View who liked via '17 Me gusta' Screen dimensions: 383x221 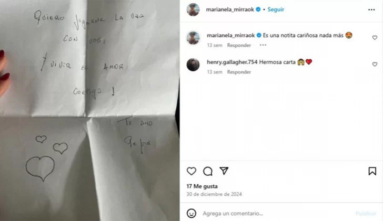(202, 186)
